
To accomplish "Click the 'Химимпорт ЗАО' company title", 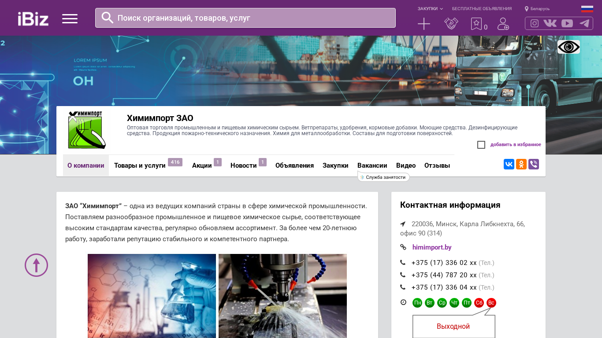I will coord(160,118).
